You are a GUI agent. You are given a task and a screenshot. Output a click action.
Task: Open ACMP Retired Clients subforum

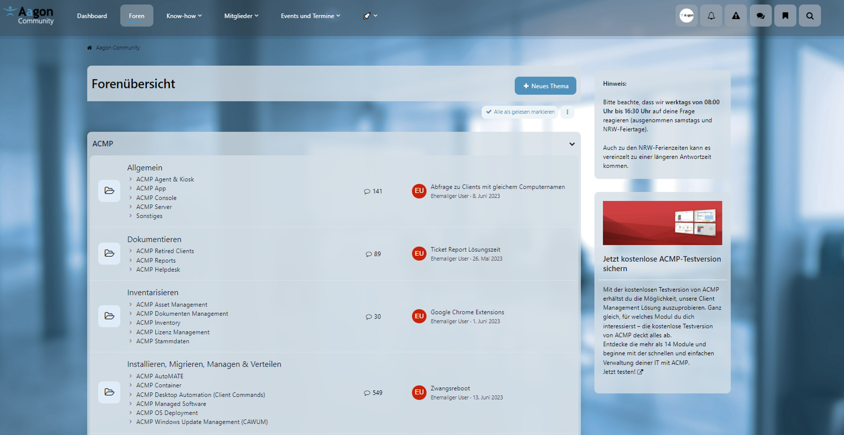(165, 251)
